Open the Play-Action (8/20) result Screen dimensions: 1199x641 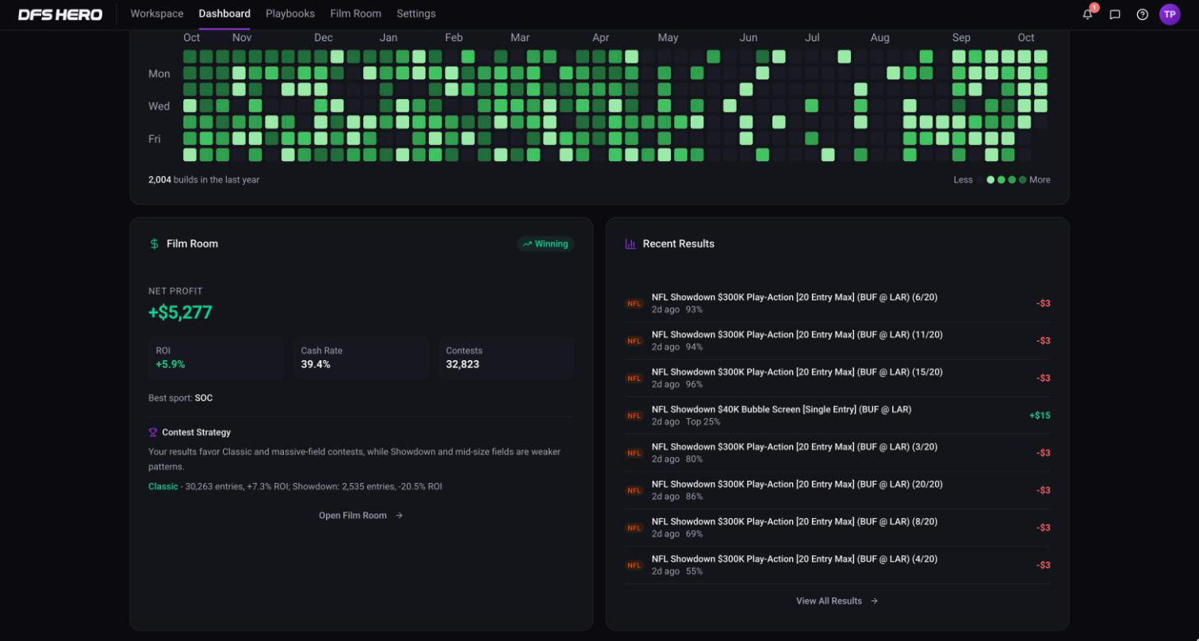click(x=837, y=528)
